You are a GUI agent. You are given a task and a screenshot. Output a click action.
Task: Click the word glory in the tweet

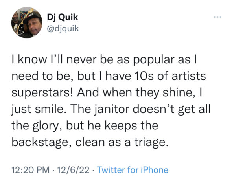click(x=45, y=126)
